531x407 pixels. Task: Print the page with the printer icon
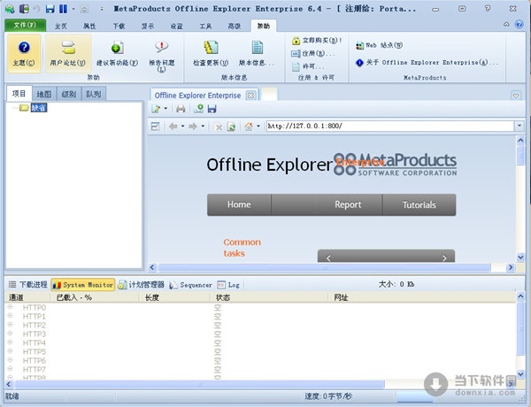pos(181,109)
